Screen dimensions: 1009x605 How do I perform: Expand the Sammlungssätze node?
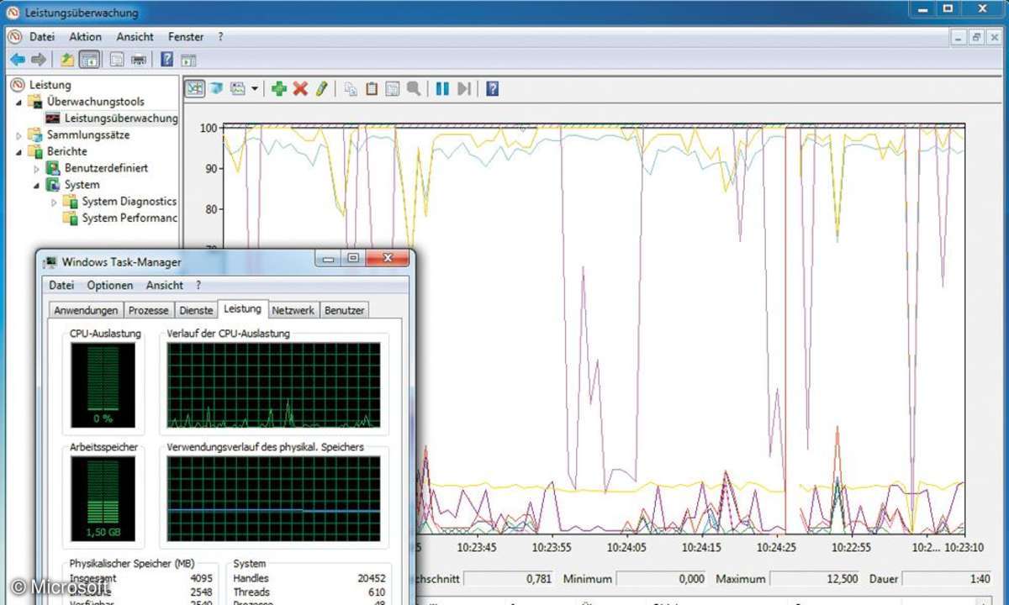point(18,134)
